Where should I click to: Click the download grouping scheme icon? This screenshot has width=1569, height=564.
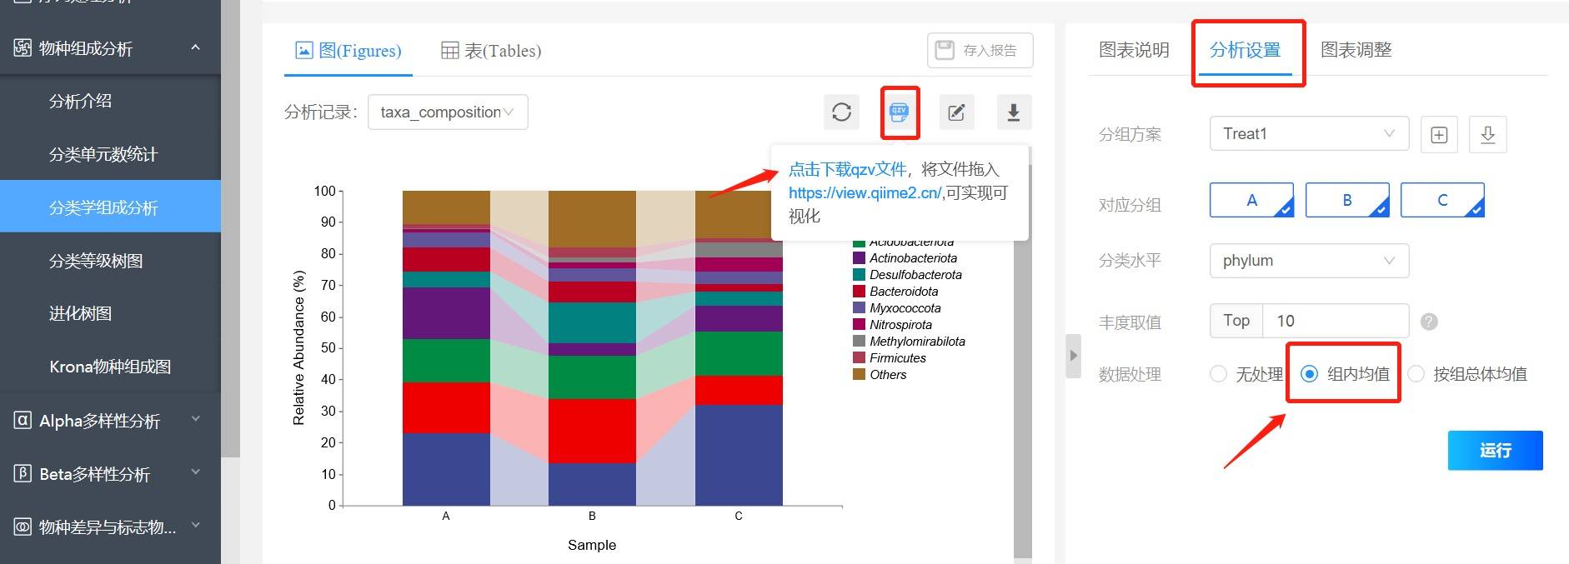pyautogui.click(x=1487, y=135)
